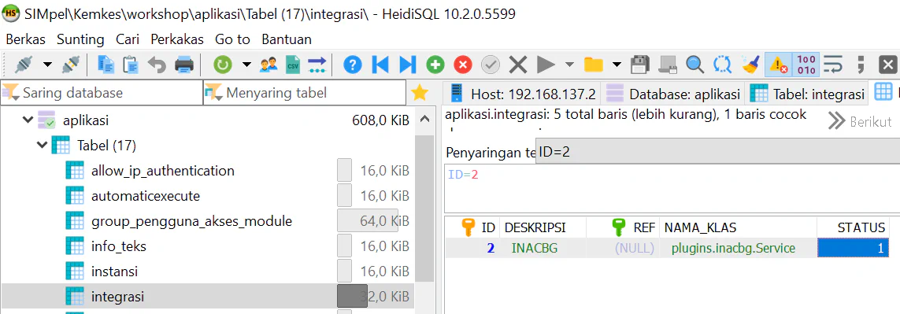Image resolution: width=900 pixels, height=314 pixels.
Task: Toggle the yellow favorites star filter
Action: [420, 92]
